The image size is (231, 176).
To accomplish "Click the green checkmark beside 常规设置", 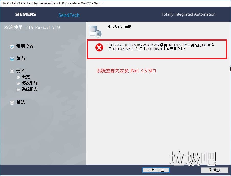I will [12, 46].
